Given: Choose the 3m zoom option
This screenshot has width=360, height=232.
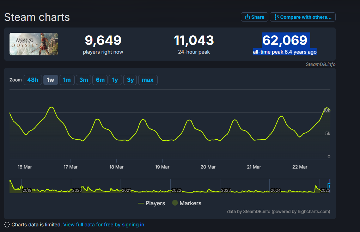Looking at the screenshot, I should tap(84, 80).
